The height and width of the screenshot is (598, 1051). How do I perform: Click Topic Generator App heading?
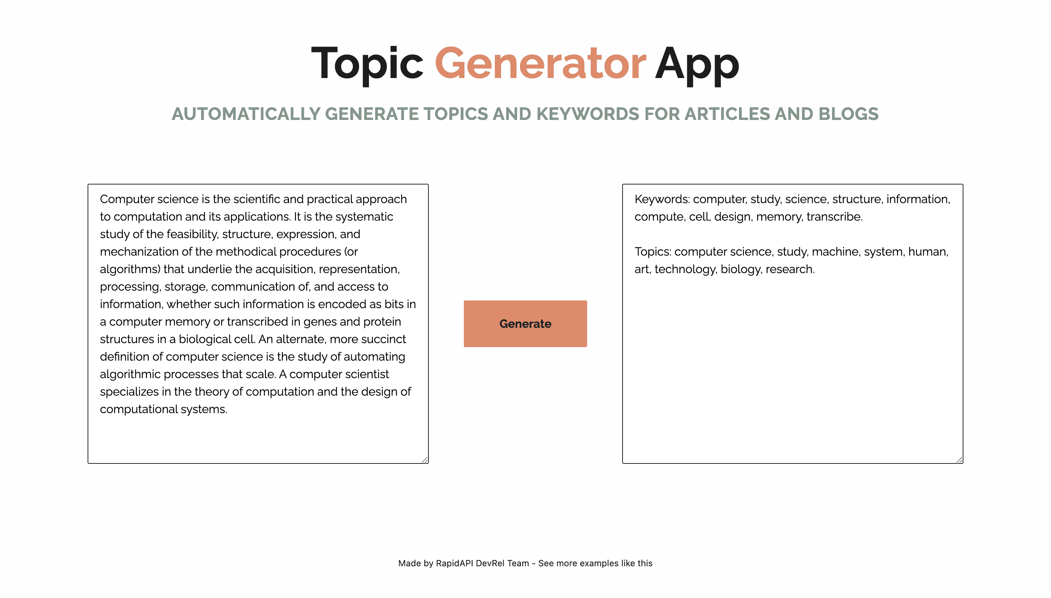[525, 63]
